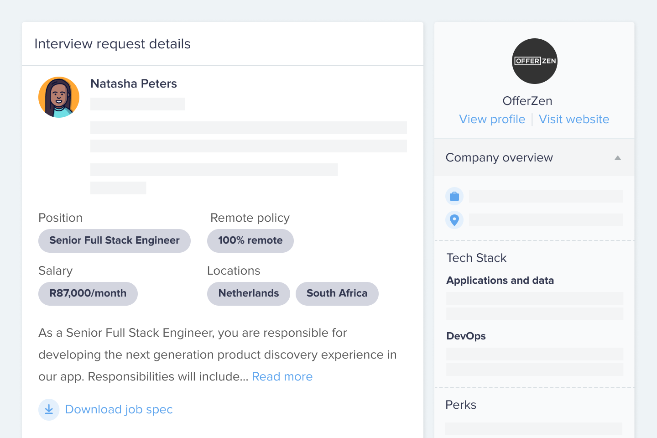Open the Visit website link
Screen dimensions: 657x438
[x=574, y=120]
